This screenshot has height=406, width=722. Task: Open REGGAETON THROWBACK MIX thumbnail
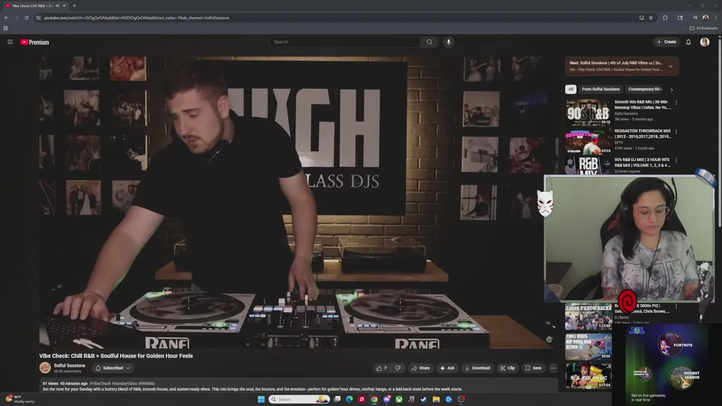pyautogui.click(x=588, y=142)
